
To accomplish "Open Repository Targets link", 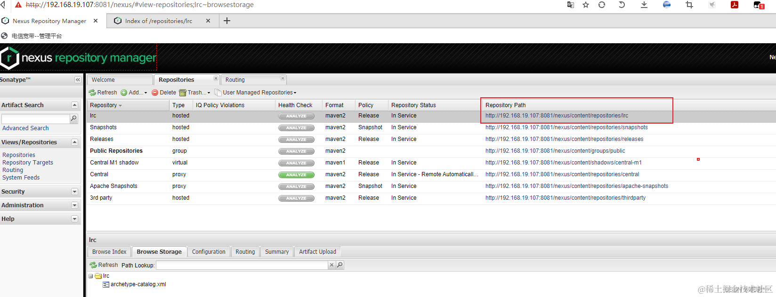I will coord(28,162).
